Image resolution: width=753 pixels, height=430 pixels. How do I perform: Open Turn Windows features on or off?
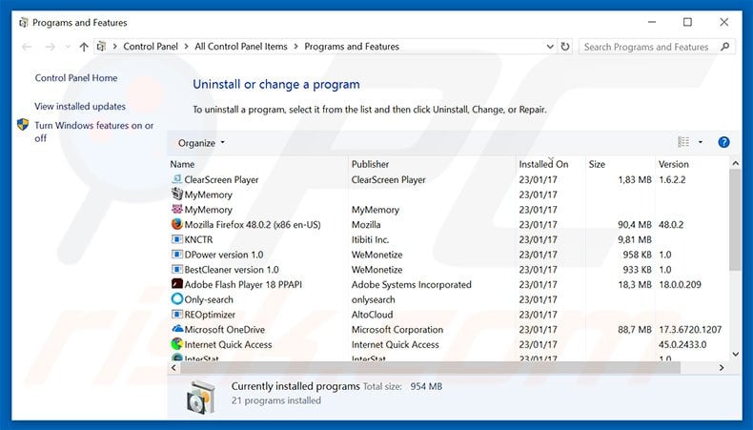(94, 132)
